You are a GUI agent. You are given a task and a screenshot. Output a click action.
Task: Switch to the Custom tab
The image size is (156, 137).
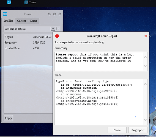tap(21, 21)
